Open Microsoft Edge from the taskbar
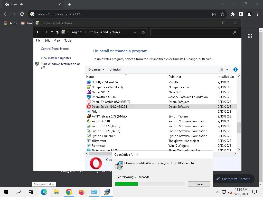This screenshot has width=263, height=197. (x=44, y=192)
